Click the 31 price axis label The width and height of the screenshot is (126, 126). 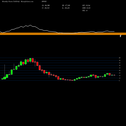(x=120, y=68)
